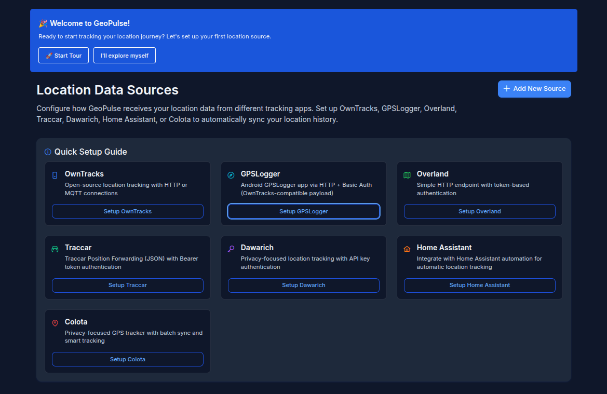Click the plus icon on Add New Source
Screen dimensions: 607x394
coord(506,89)
